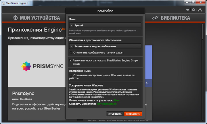Select the PrismSync app card thumbnail
Viewport: 207px width, 124px height.
(x=37, y=66)
